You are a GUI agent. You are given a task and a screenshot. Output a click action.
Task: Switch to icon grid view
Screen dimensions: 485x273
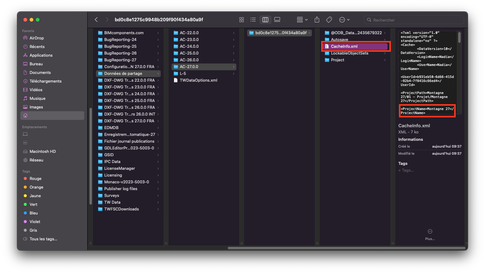coord(242,20)
